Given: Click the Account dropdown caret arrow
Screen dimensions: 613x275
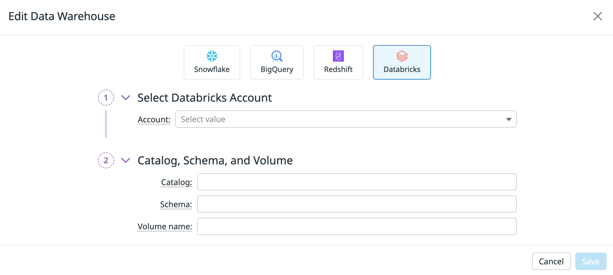Looking at the screenshot, I should coord(508,119).
